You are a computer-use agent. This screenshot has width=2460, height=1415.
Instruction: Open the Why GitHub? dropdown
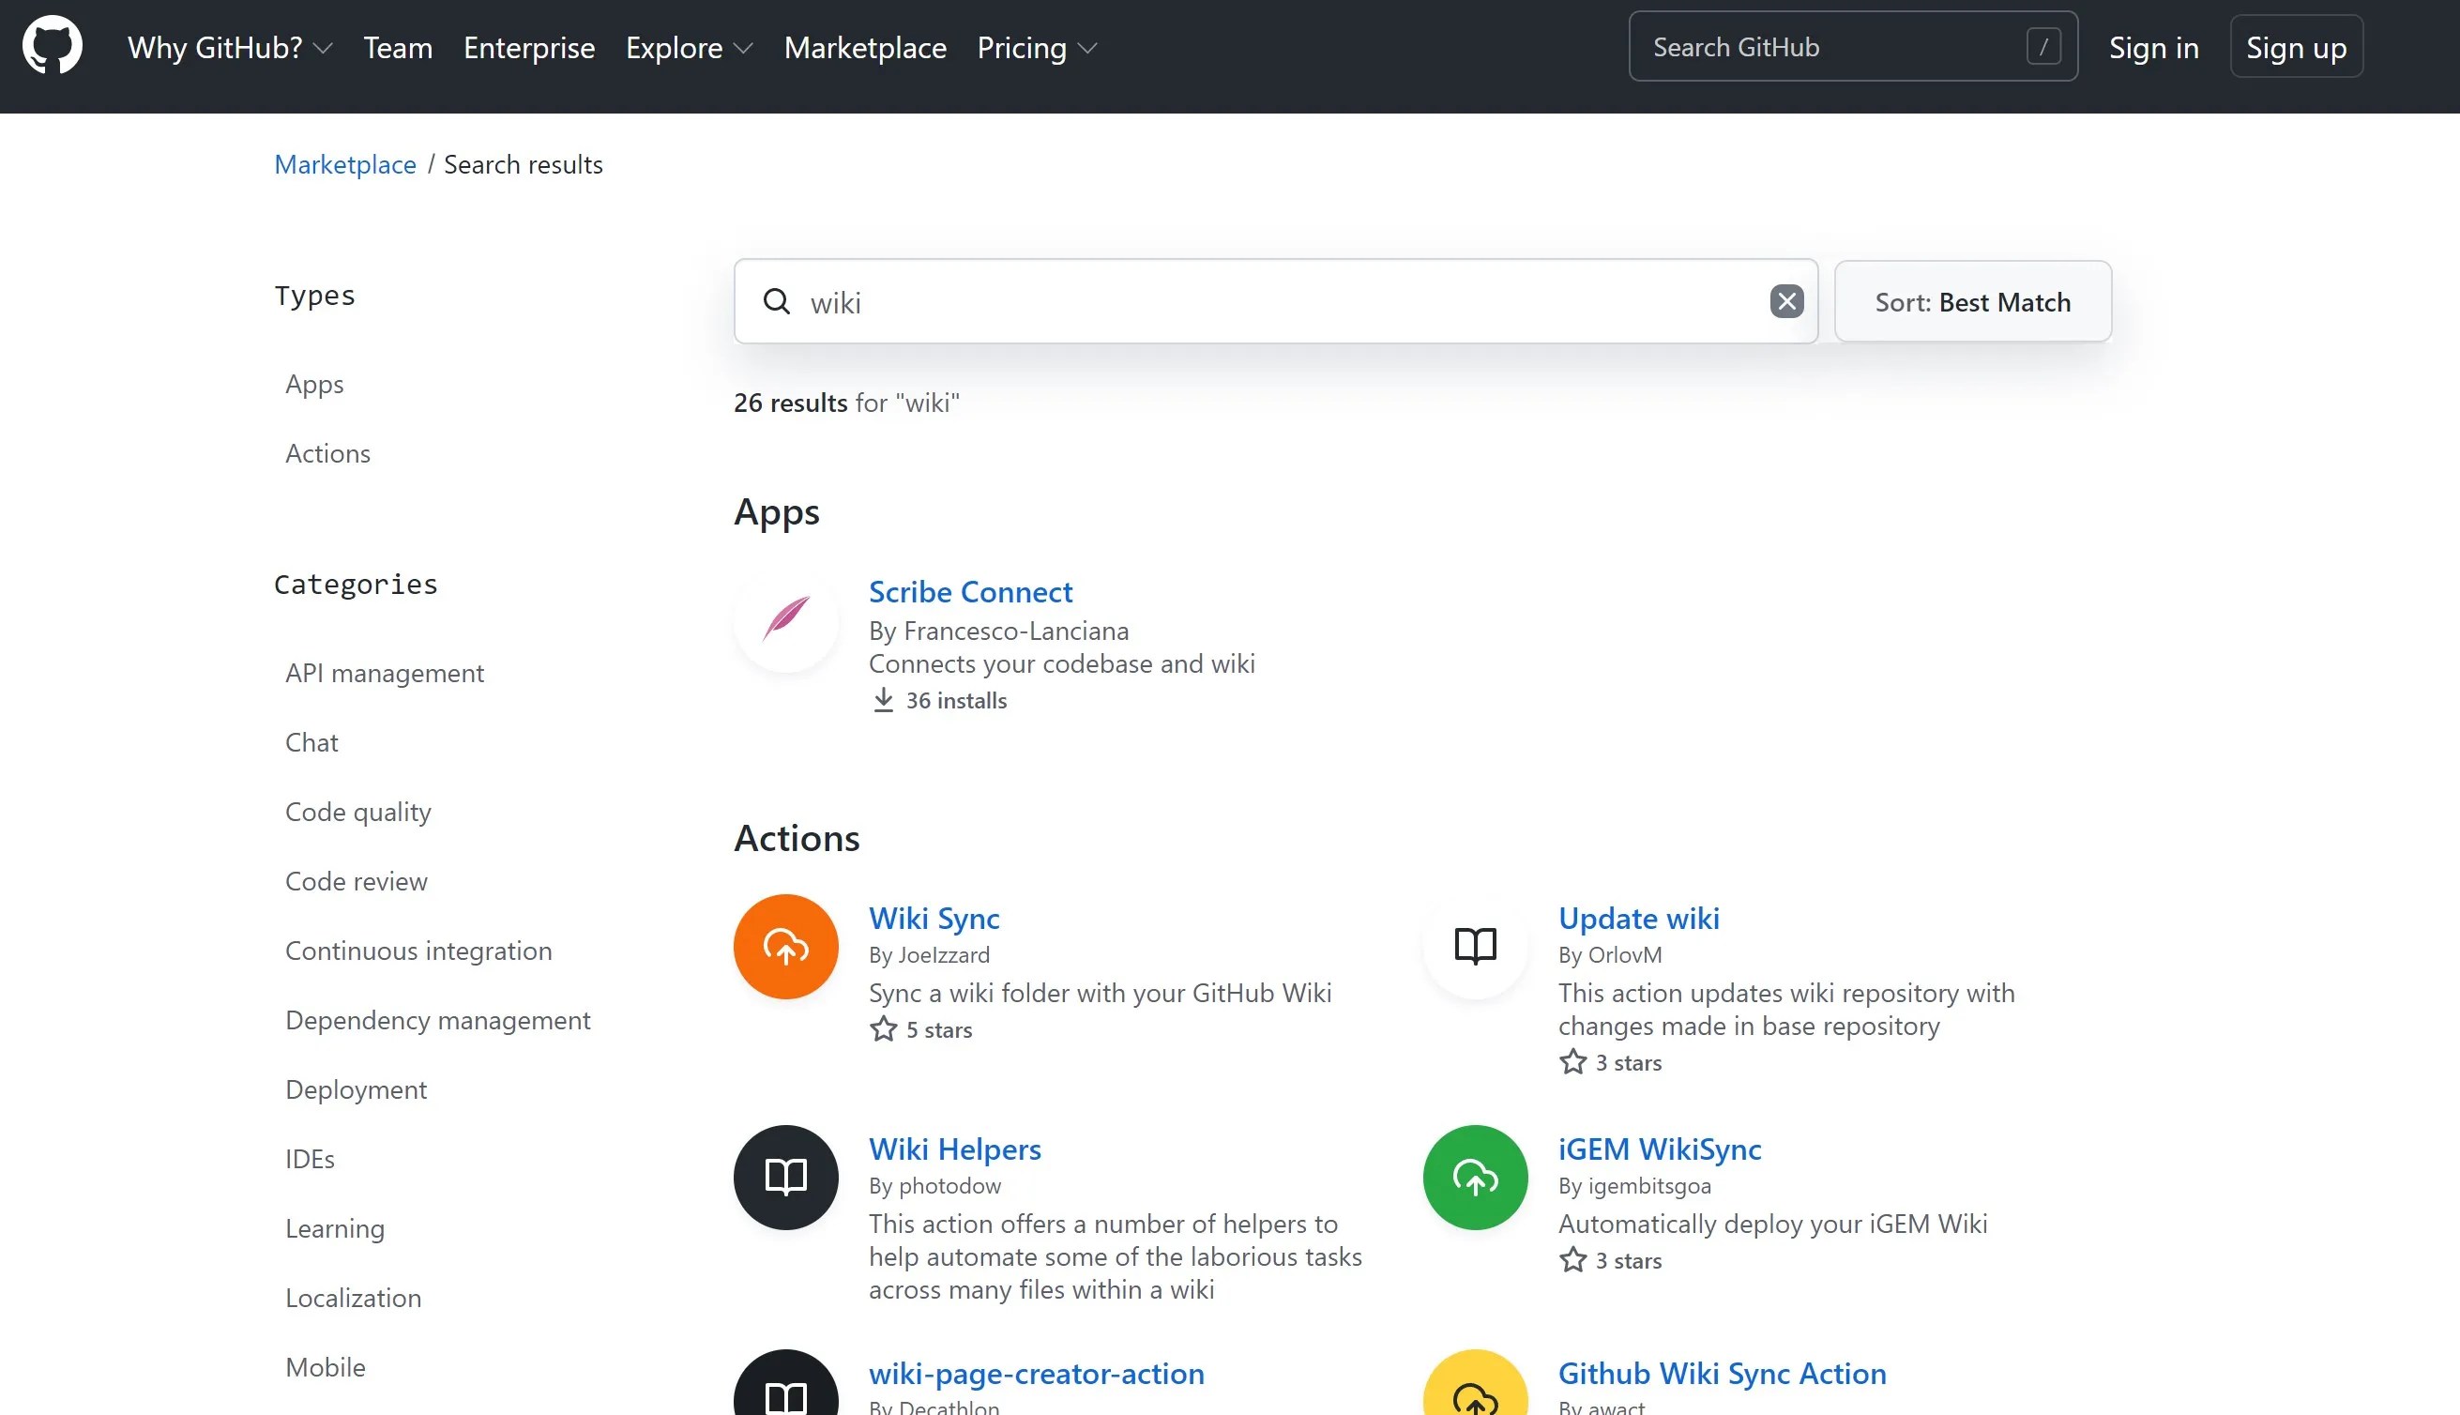(229, 48)
